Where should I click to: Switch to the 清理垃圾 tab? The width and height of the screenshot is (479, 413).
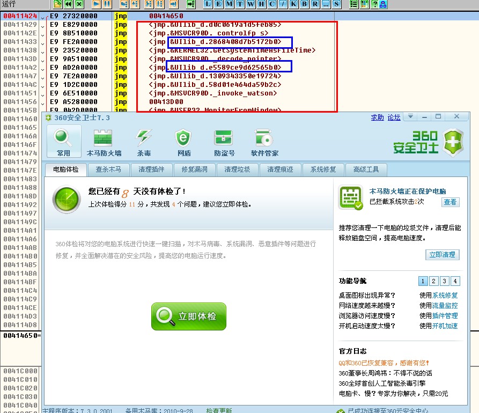(238, 169)
